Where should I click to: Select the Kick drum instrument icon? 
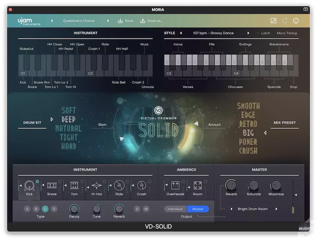pyautogui.click(x=29, y=185)
